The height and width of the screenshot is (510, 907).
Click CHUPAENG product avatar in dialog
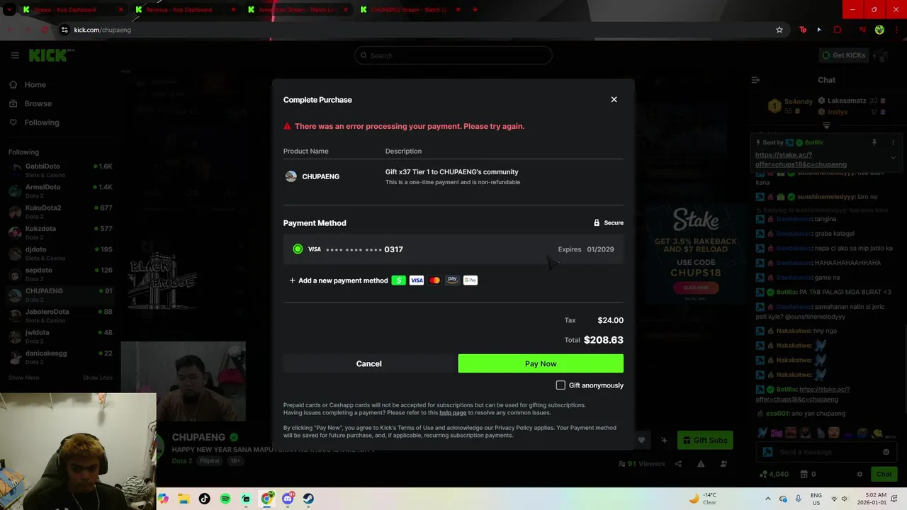coord(291,176)
